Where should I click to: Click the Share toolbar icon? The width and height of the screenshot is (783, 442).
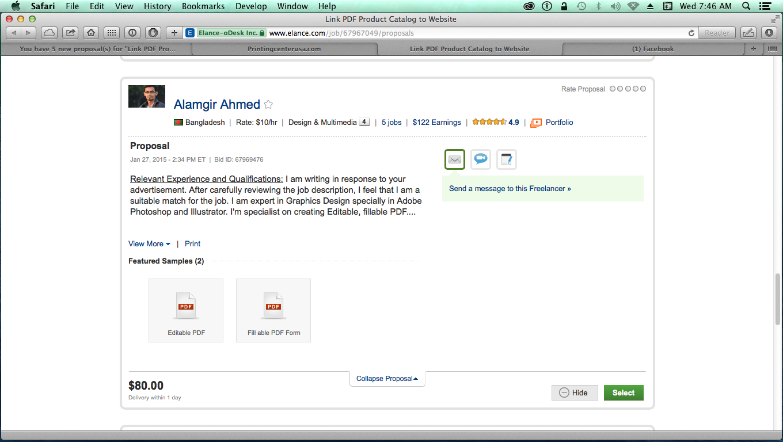coord(70,33)
